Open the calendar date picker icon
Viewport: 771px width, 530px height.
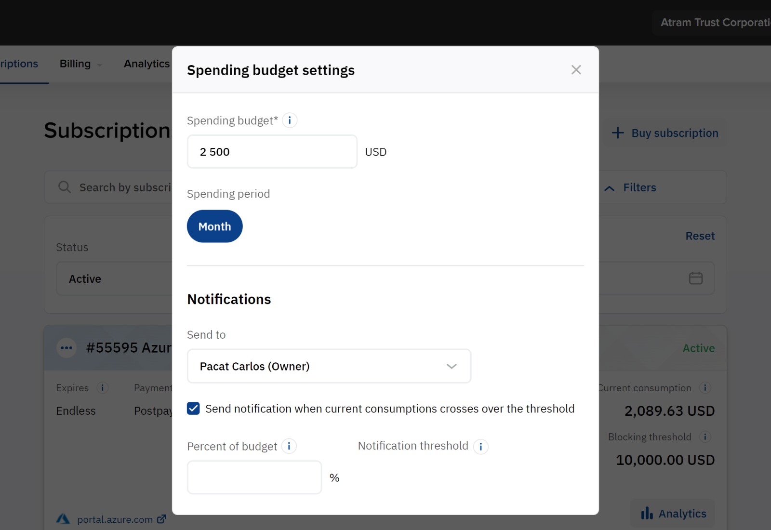pyautogui.click(x=695, y=278)
